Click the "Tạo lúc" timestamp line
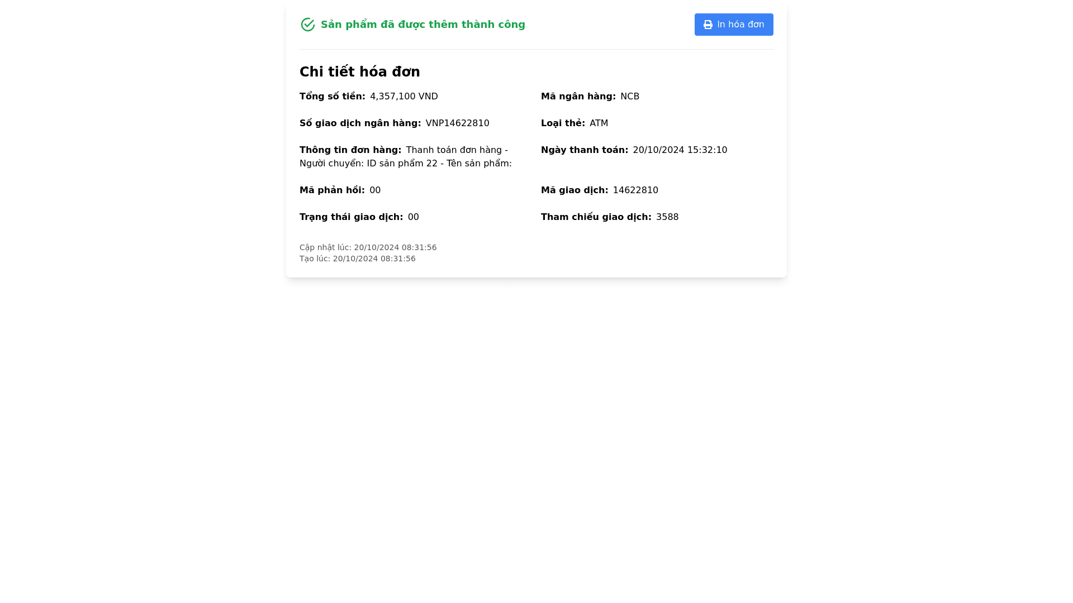 click(358, 259)
